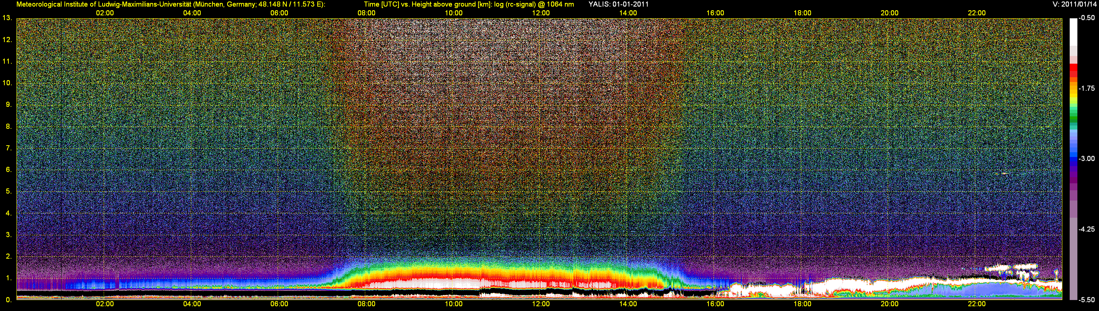Click the height axis label '12.'
Viewport: 1099px width, 311px height.
coord(7,40)
